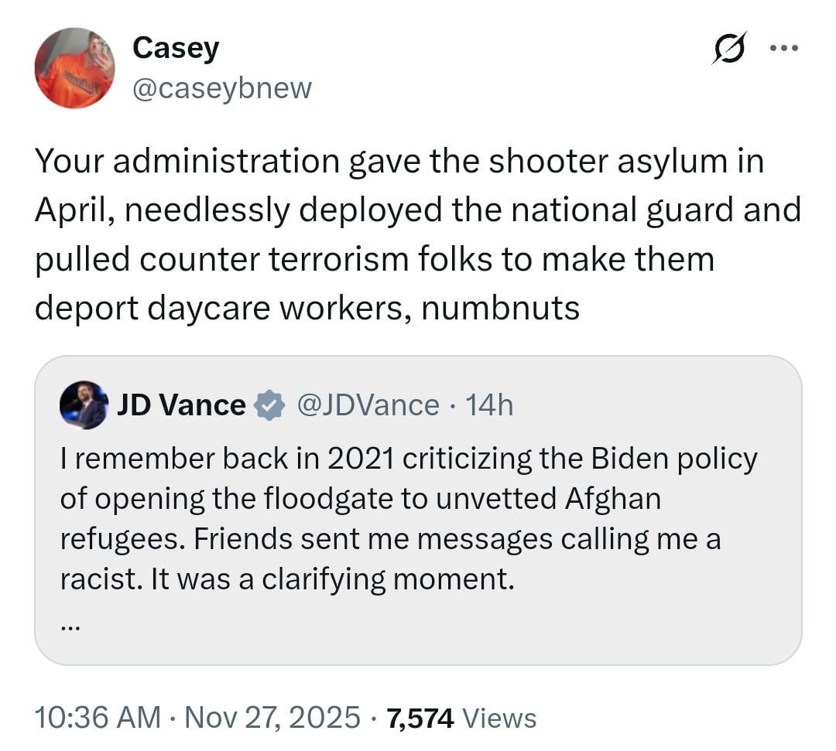Click JD Vance's small profile picture
Screen dimensions: 836x751
click(x=83, y=405)
